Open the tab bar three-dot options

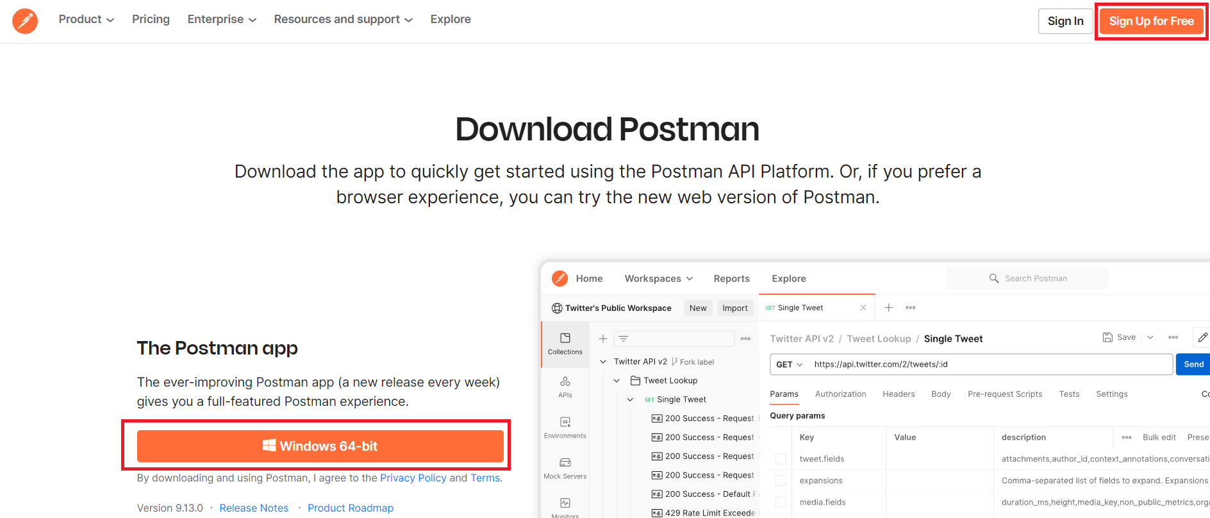click(x=910, y=308)
